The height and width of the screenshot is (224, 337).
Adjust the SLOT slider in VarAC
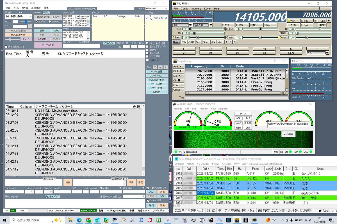coord(26,22)
